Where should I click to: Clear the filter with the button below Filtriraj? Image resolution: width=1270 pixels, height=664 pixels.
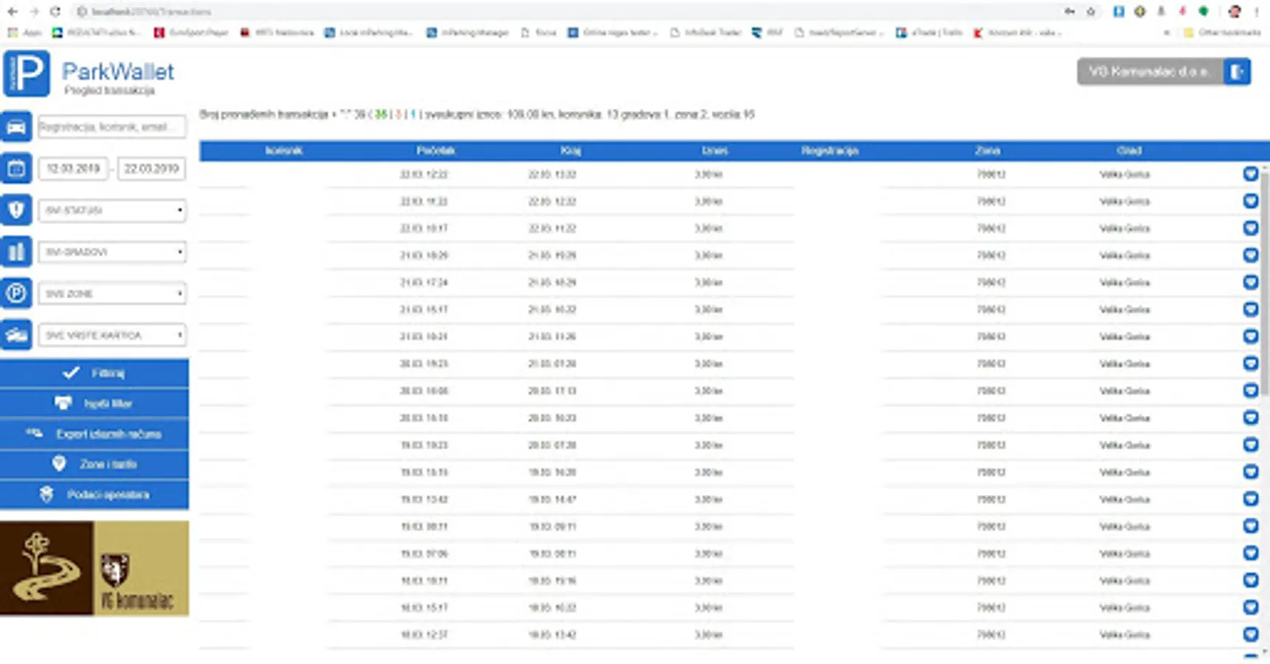(x=95, y=404)
